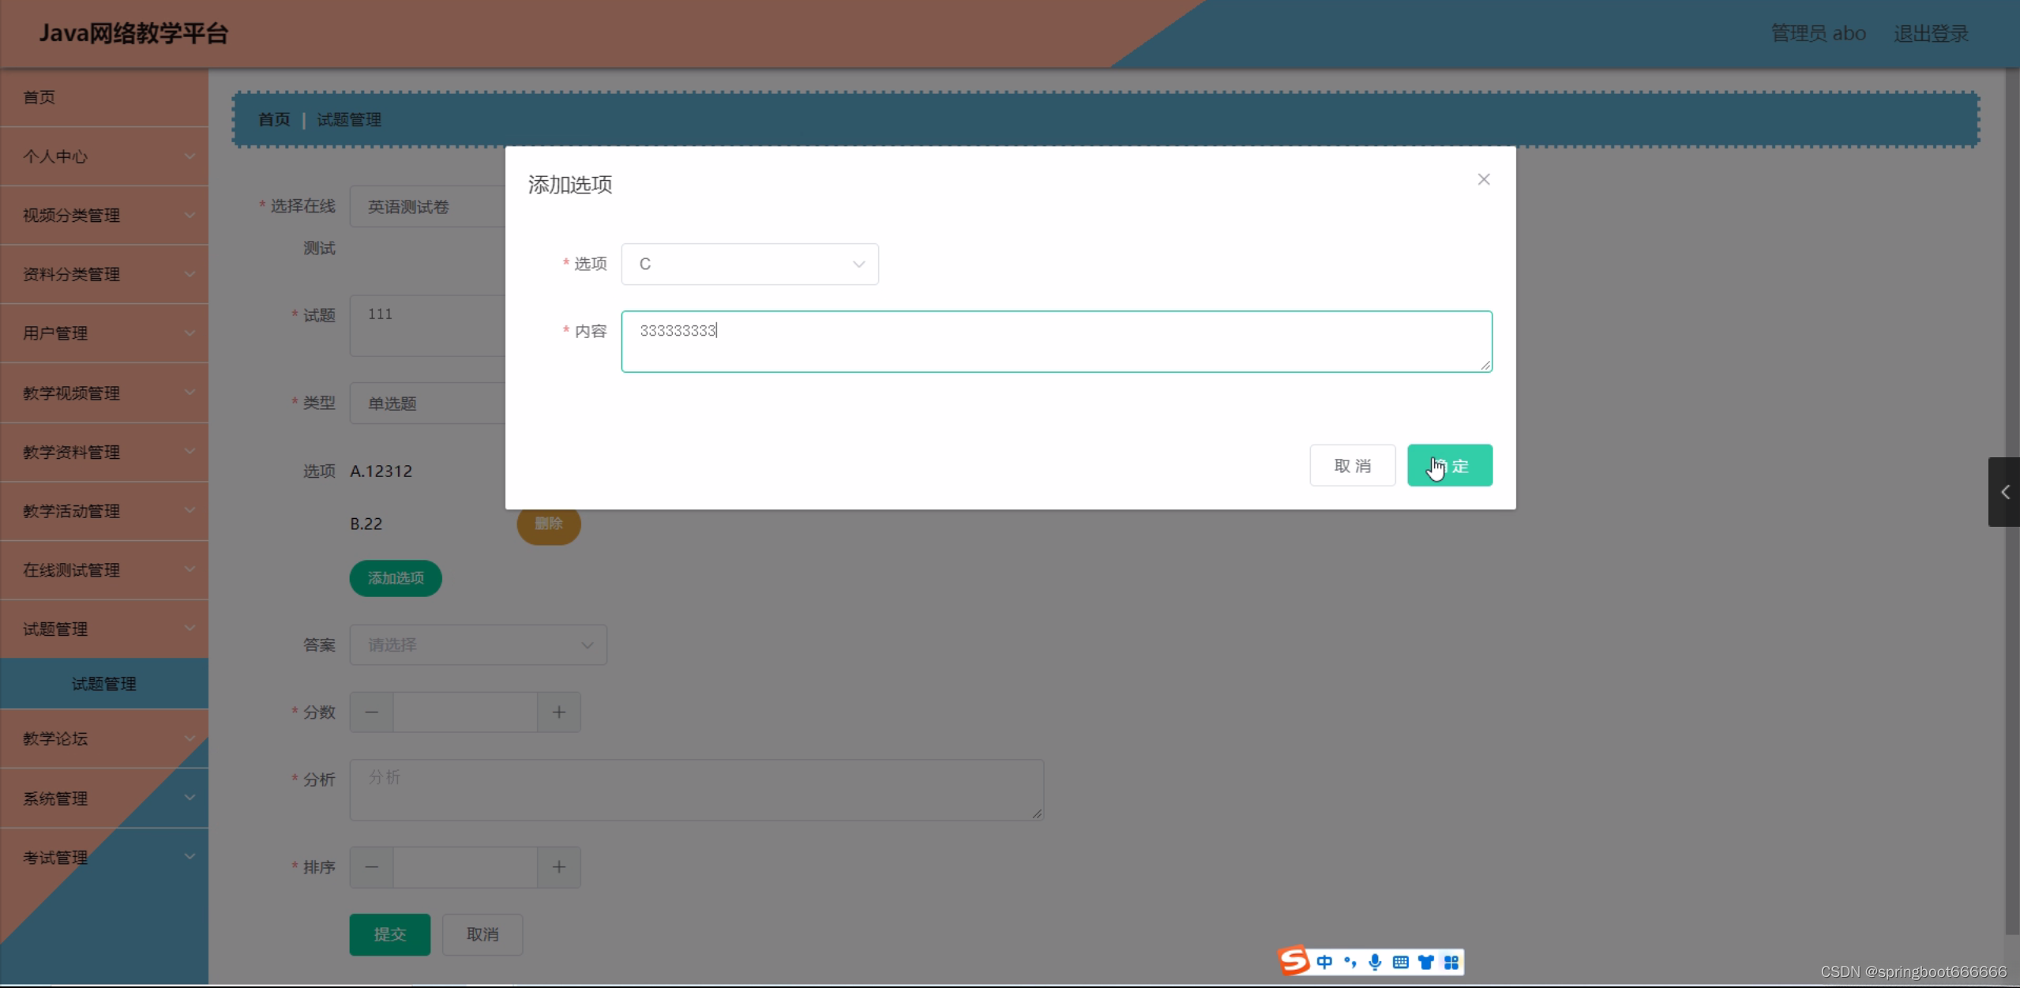
Task: Open the 答案 dropdown
Action: [478, 645]
